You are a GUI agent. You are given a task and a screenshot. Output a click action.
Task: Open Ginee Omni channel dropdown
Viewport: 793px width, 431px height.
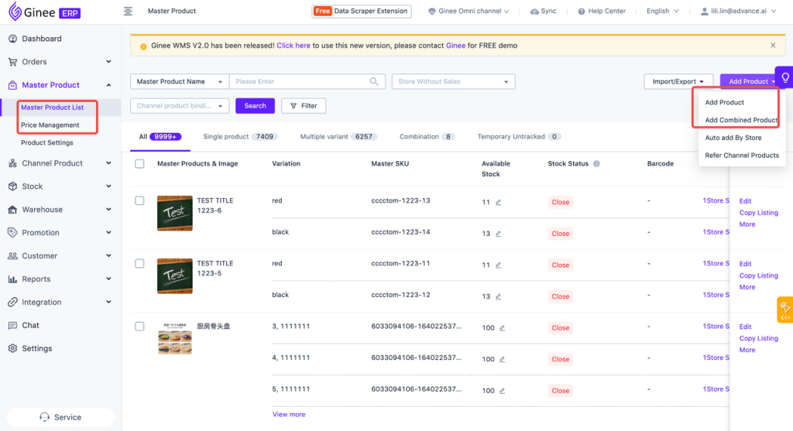click(469, 11)
